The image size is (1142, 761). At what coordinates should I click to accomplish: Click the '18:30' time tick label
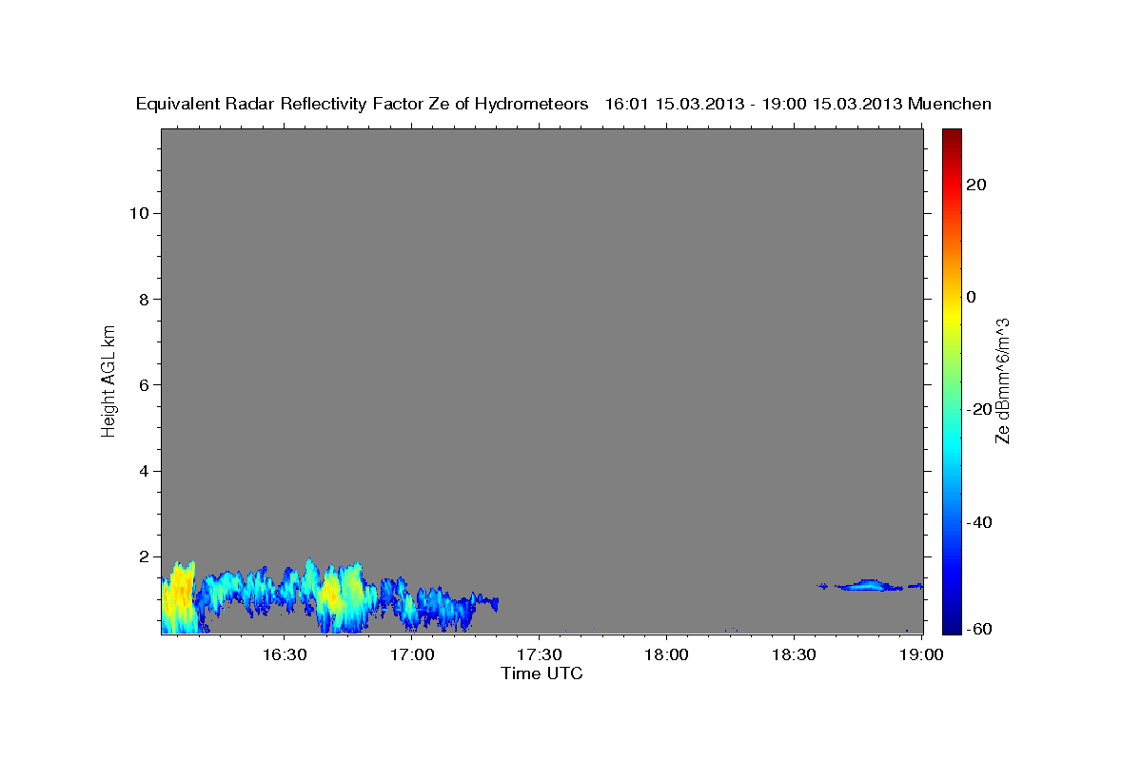point(794,654)
